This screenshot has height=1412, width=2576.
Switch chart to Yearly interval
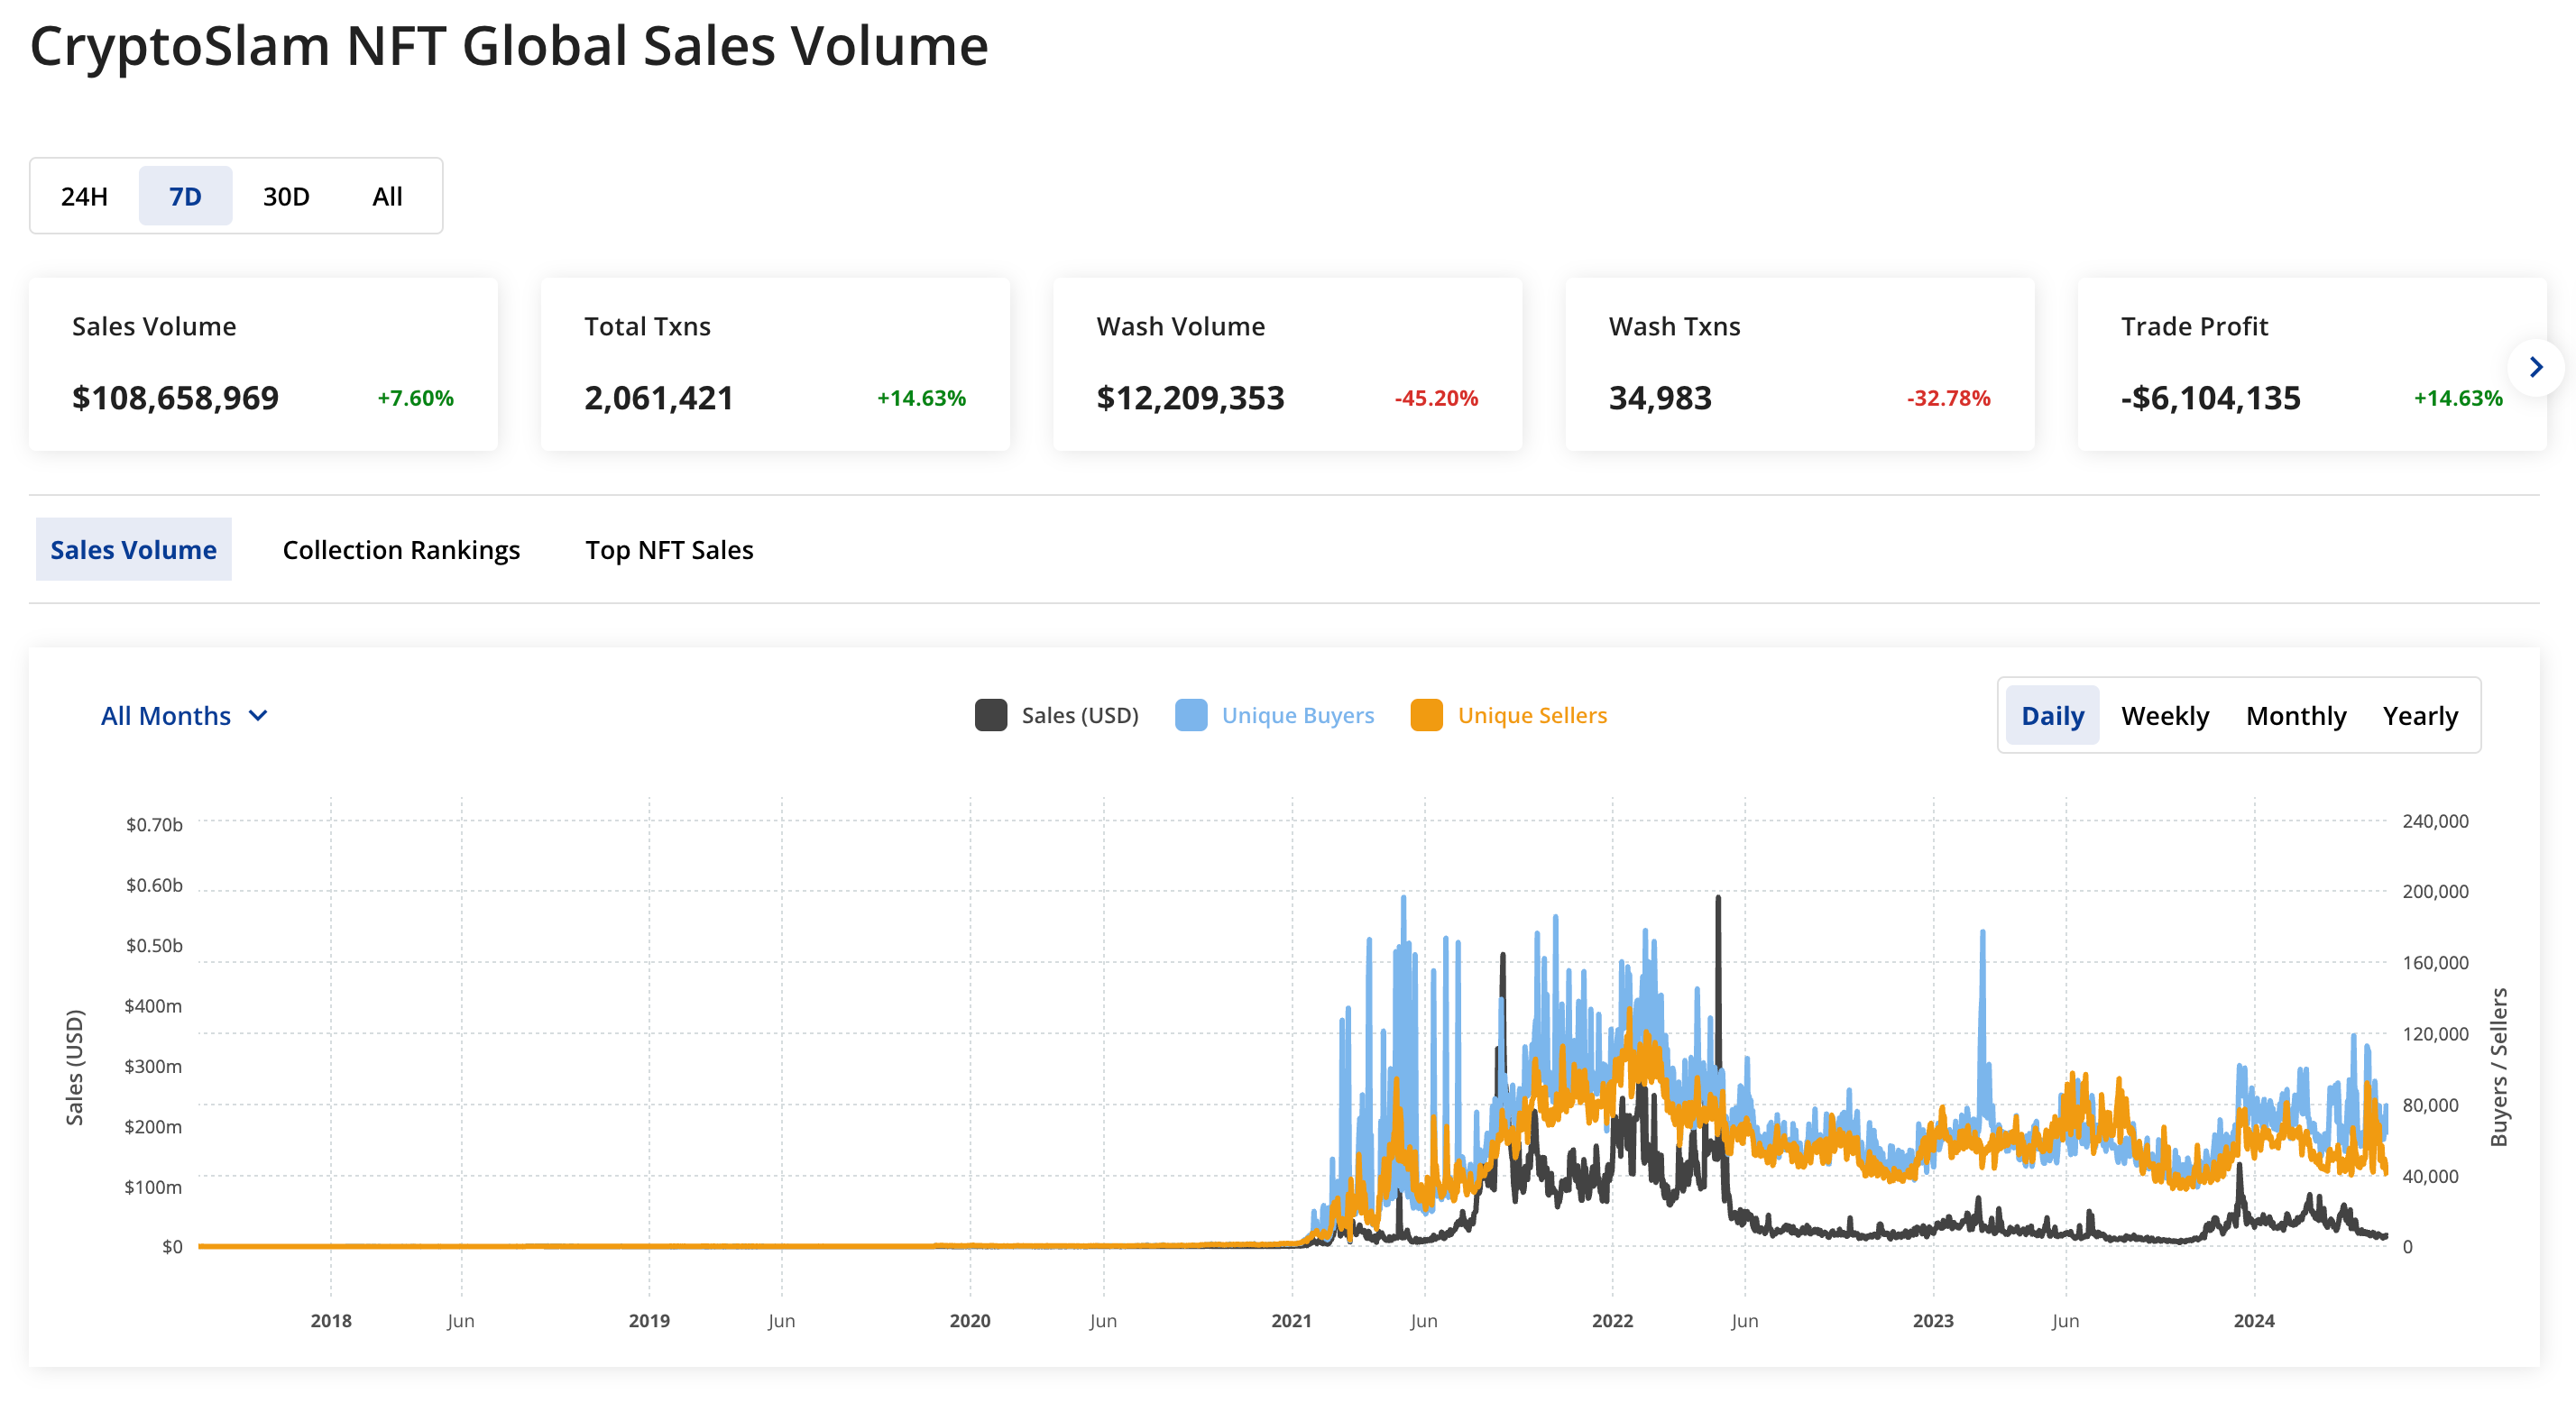(2419, 716)
